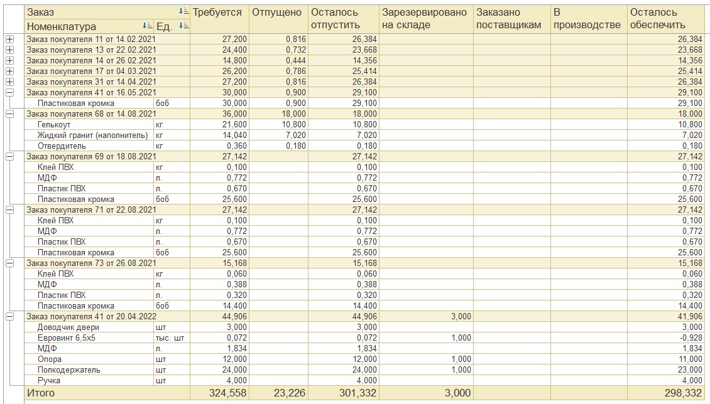The image size is (710, 404).
Task: Select the Зарезервировано на складе column header
Action: 426,19
